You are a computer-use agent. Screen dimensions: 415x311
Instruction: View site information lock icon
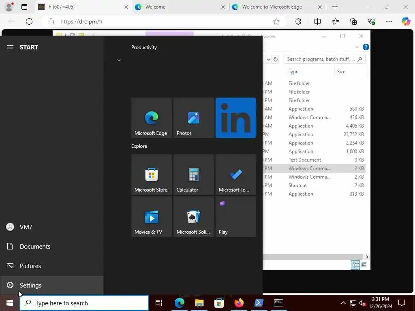point(51,21)
